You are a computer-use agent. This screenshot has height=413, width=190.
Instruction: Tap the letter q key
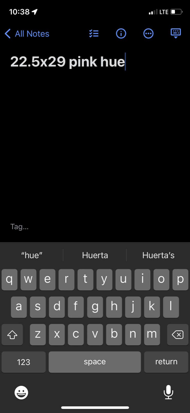coord(10,280)
